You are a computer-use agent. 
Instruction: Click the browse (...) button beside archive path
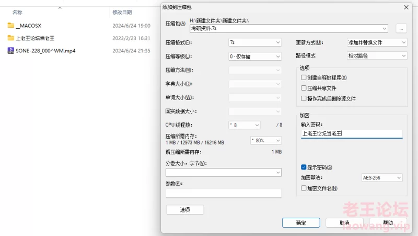point(401,29)
